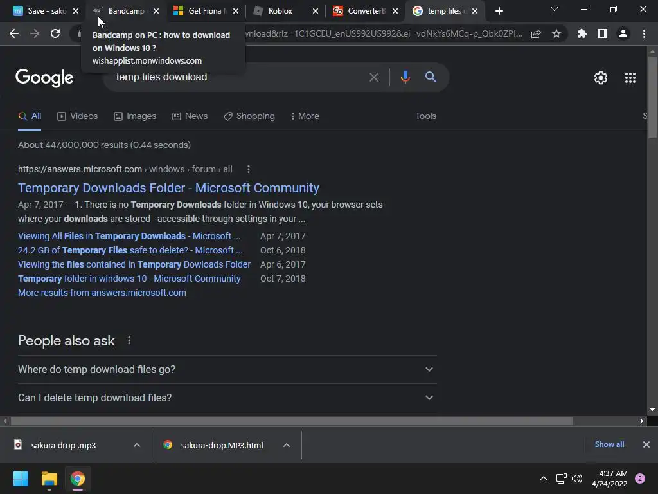Image resolution: width=658 pixels, height=494 pixels.
Task: Open File Explorer from taskbar
Action: click(49, 479)
